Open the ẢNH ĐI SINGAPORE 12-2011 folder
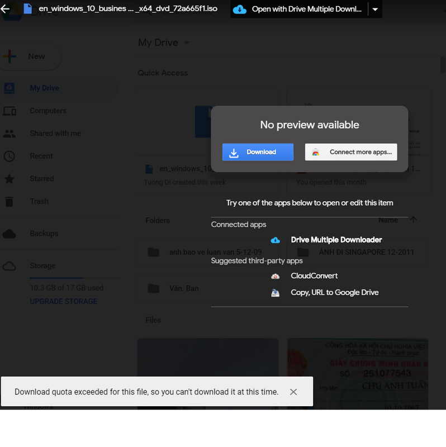 (357, 253)
